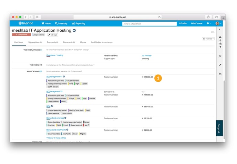The width and height of the screenshot is (237, 164).
Task: Click the Invite button
Action: 183,23
